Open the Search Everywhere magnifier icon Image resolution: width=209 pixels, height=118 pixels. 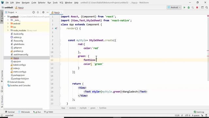(x=207, y=8)
